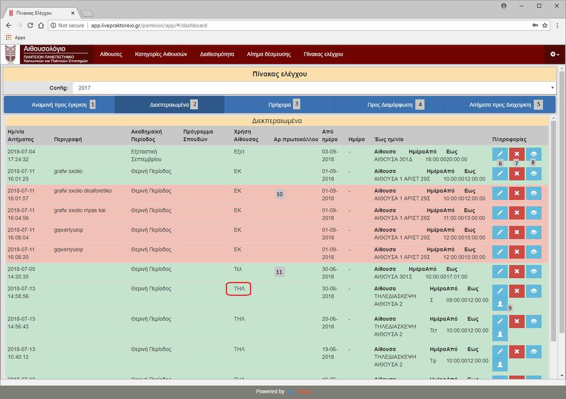View the 2018-07-05 14:35:35 request with eye icon

533,271
